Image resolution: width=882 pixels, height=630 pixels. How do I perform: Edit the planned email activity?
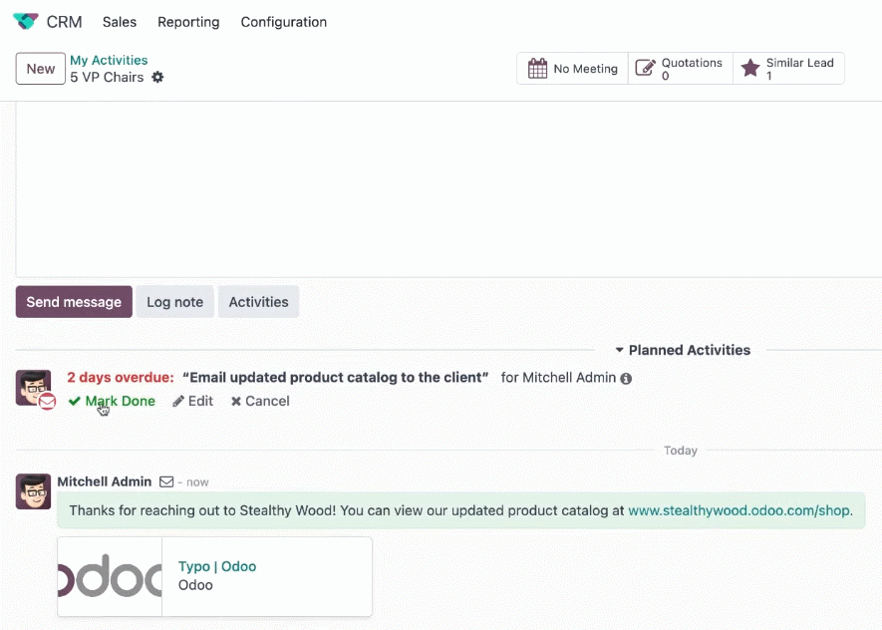(x=193, y=401)
